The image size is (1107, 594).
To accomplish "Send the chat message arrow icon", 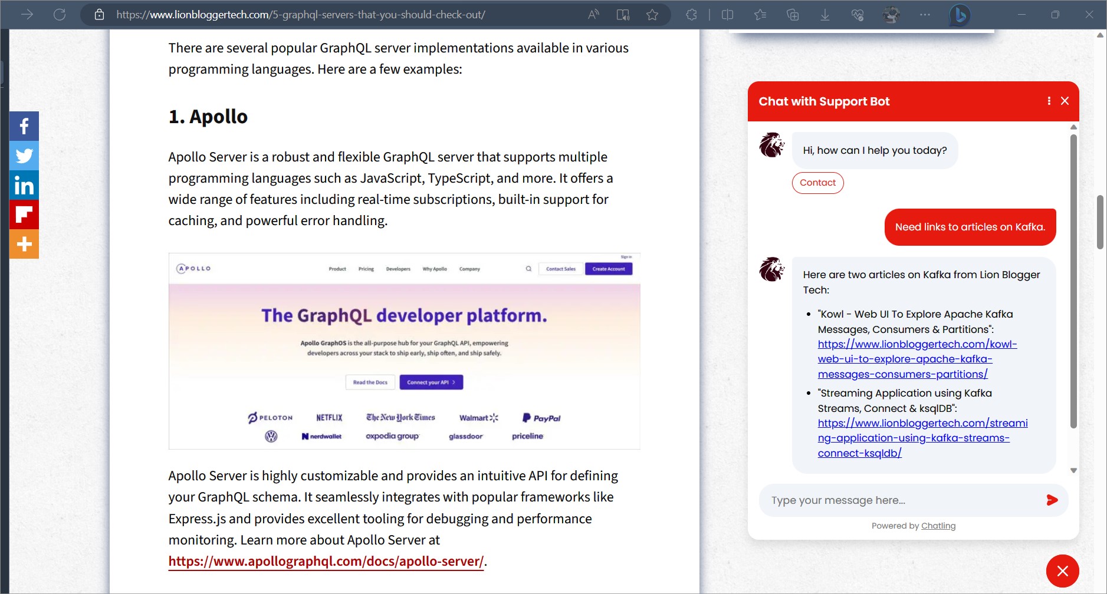I will (1052, 500).
